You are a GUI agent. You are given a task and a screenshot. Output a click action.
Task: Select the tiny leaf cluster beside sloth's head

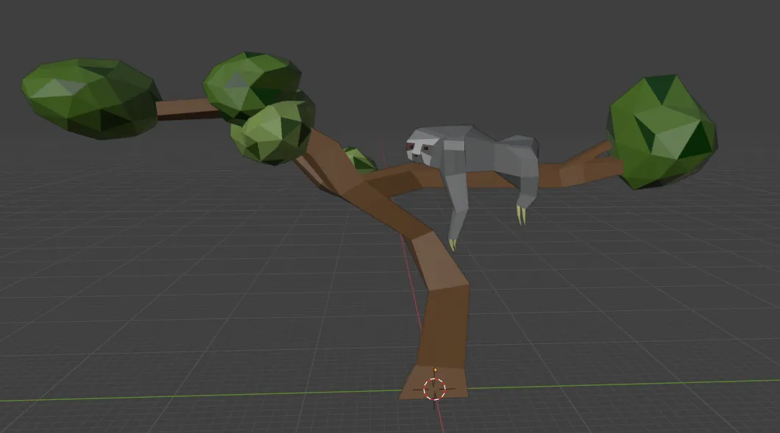point(360,159)
